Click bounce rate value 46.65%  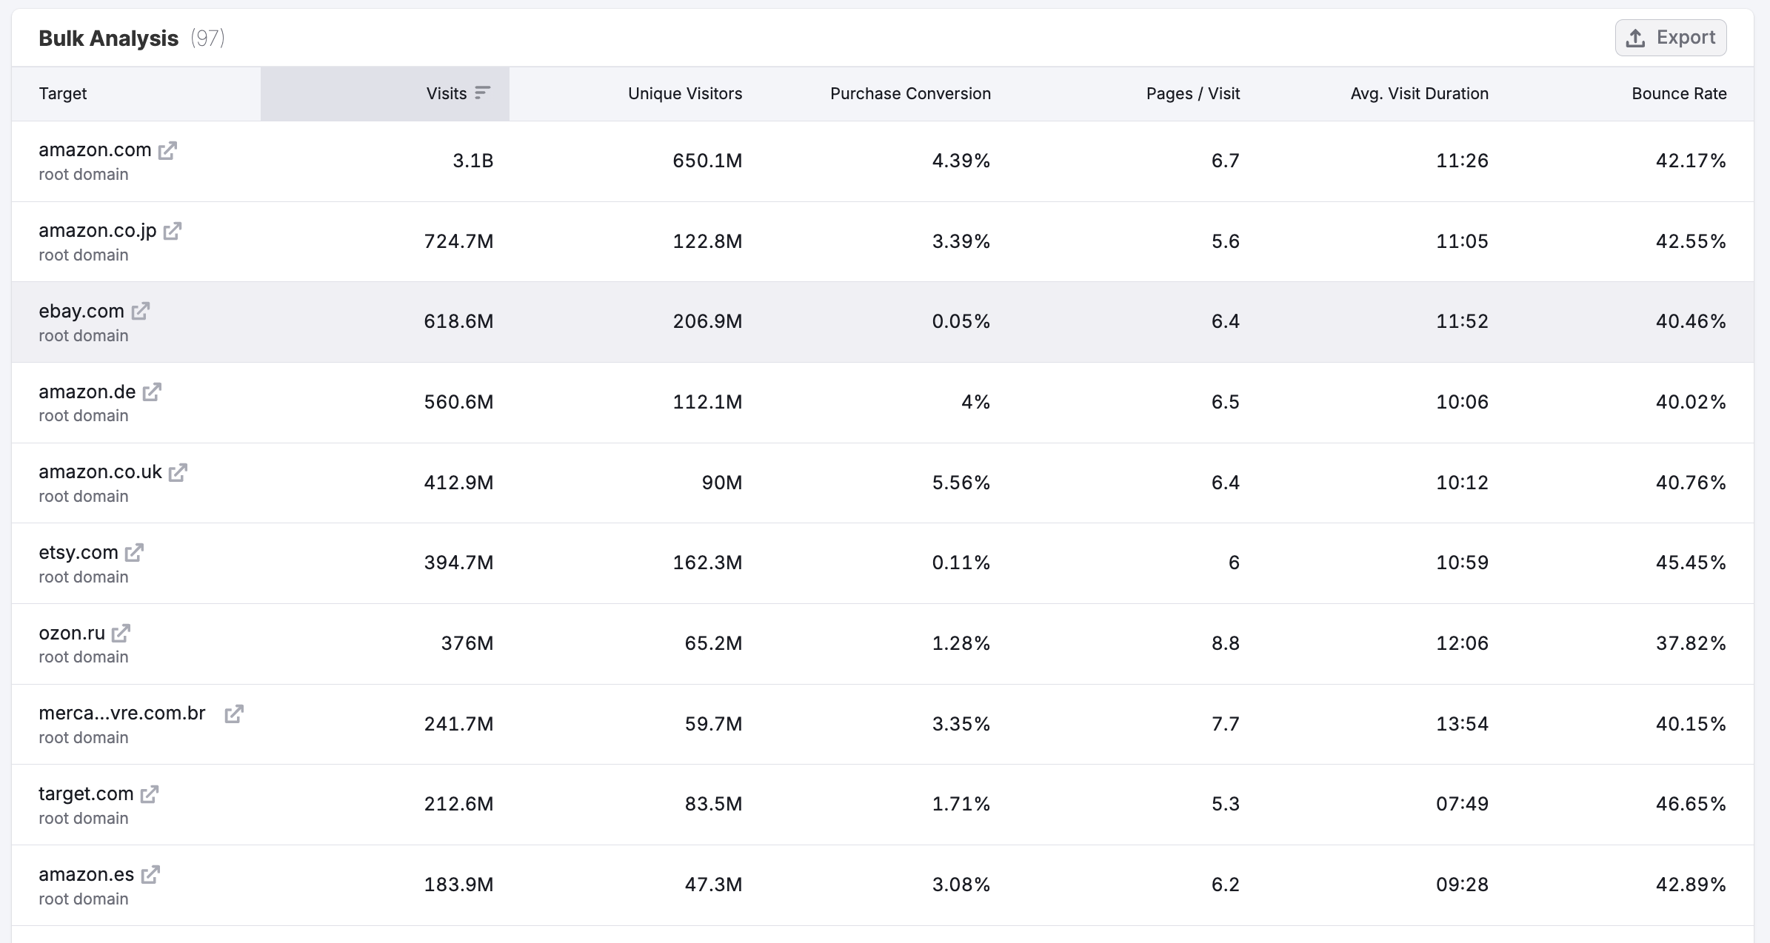point(1691,804)
